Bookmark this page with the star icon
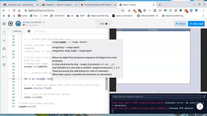The width and height of the screenshot is (207, 116). [123, 10]
